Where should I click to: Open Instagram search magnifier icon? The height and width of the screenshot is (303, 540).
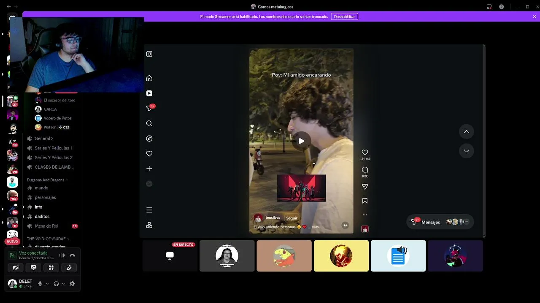(149, 123)
